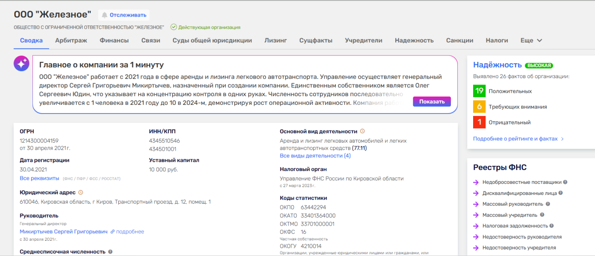The image size is (595, 256).
Task: Open Все реквизиты link
Action: click(39, 178)
